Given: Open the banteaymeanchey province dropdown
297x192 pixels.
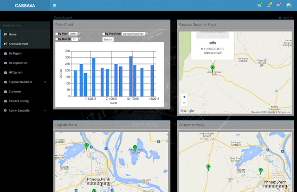Looking at the screenshot, I should (135, 34).
